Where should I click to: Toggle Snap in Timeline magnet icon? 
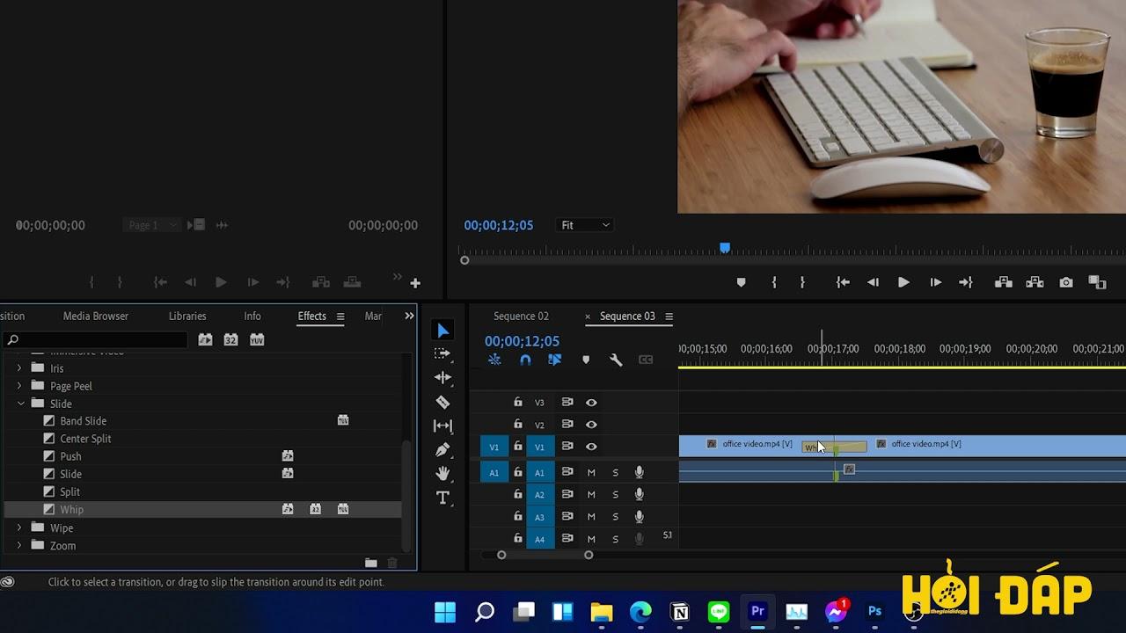[x=525, y=360]
